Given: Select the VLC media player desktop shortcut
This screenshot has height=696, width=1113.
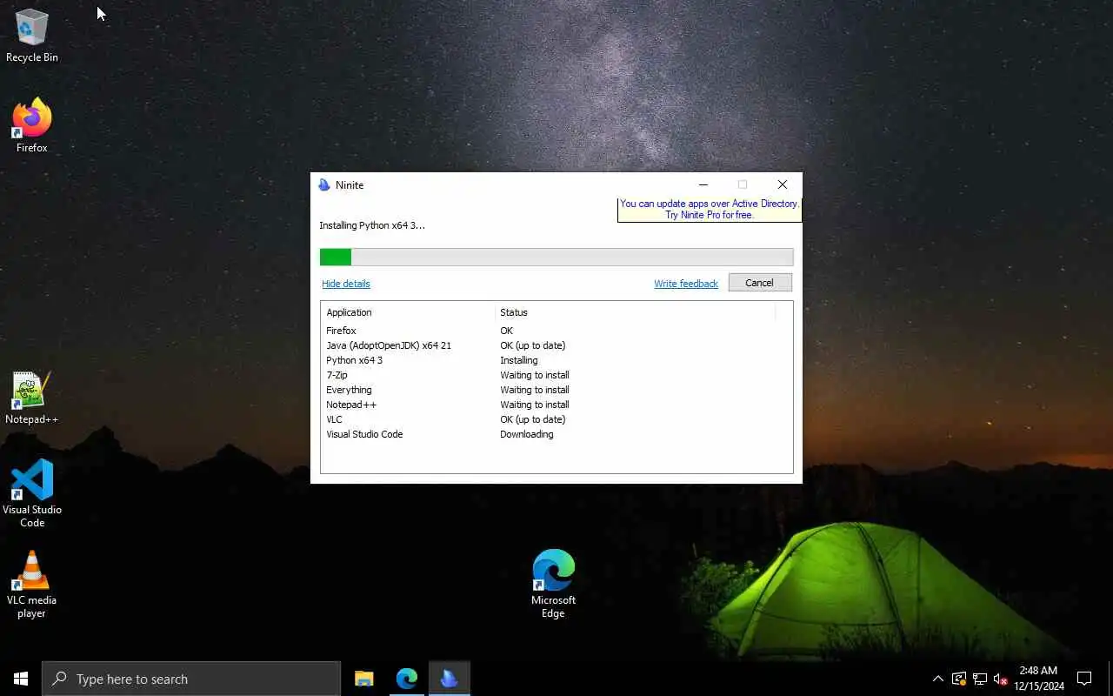Looking at the screenshot, I should coord(32,585).
